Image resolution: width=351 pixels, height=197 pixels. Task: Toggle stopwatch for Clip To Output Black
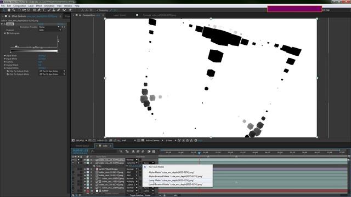point(8,71)
